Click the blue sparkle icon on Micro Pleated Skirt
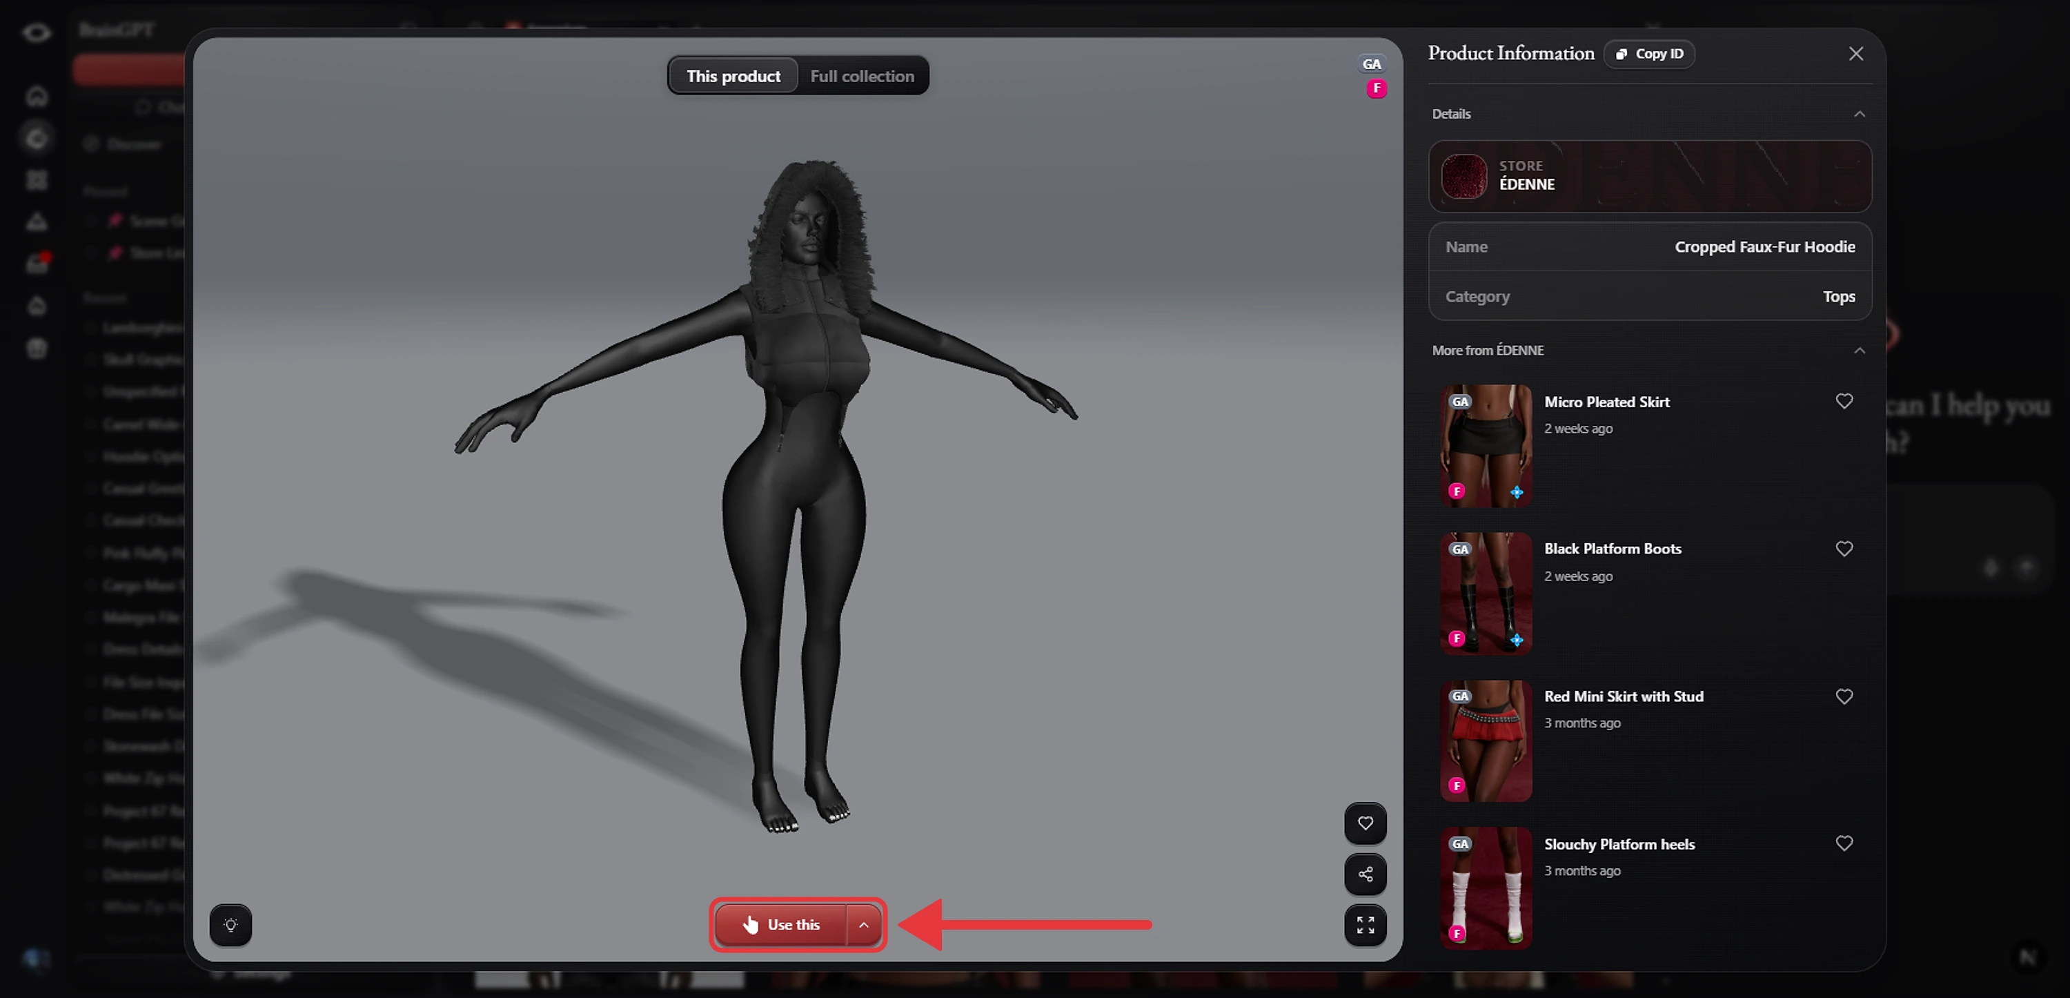The image size is (2070, 998). (1517, 493)
